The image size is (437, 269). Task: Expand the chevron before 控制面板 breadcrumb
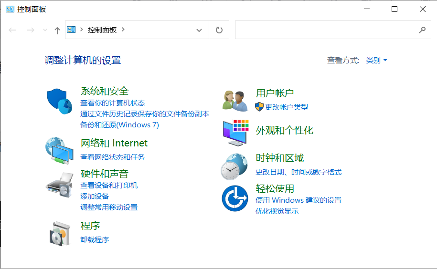coord(81,30)
